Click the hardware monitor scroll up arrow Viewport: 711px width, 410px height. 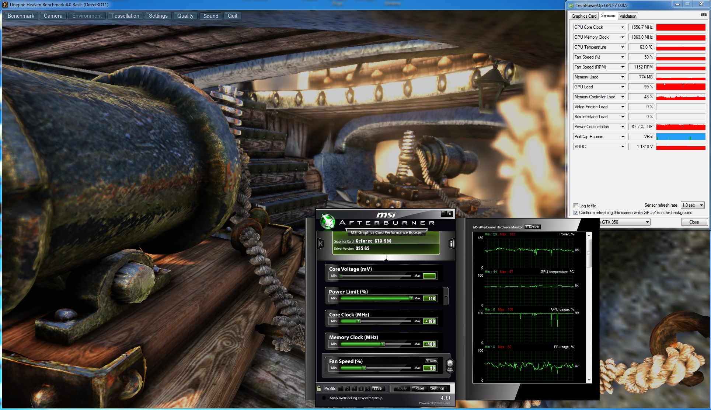[589, 235]
